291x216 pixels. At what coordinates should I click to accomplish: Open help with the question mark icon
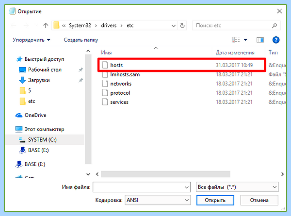coord(276,40)
